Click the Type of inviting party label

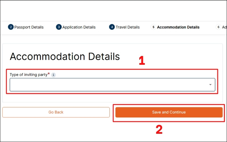pyautogui.click(x=28, y=75)
